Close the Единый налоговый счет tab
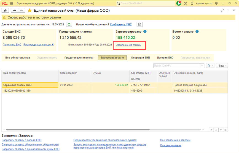The image size is (239, 153). 234,10
